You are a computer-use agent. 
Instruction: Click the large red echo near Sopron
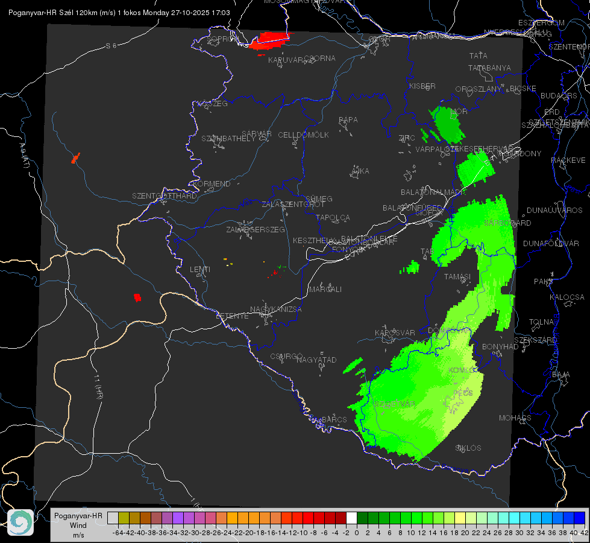(270, 40)
